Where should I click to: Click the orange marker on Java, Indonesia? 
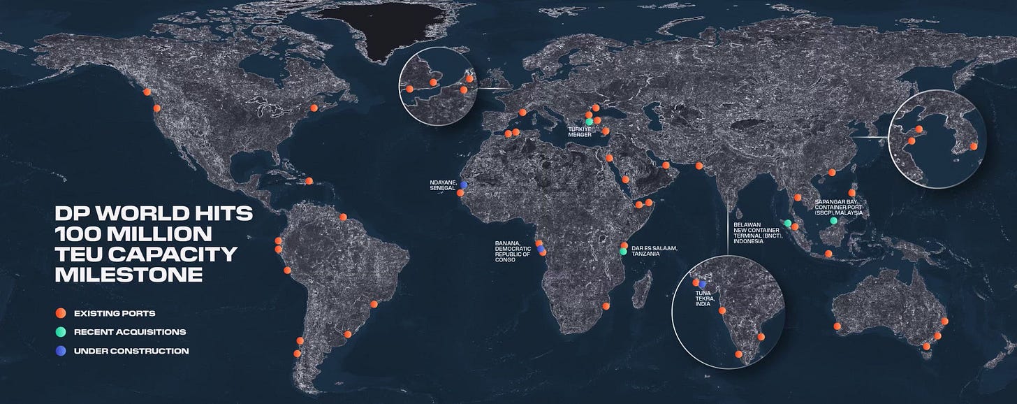coord(828,254)
